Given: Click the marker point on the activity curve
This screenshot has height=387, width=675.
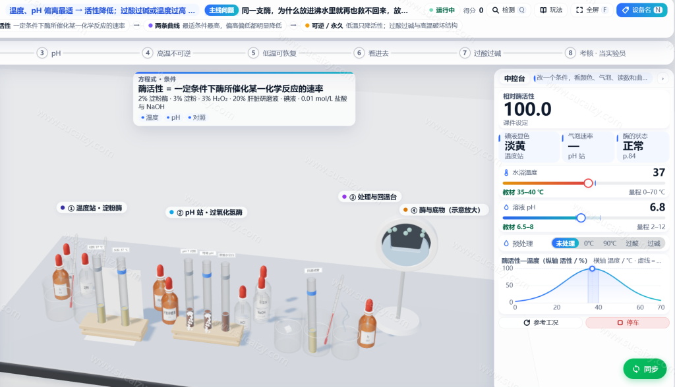Looking at the screenshot, I should pos(593,269).
